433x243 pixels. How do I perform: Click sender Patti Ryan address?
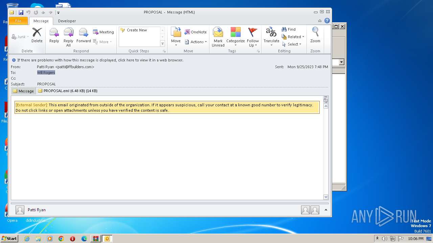click(66, 67)
